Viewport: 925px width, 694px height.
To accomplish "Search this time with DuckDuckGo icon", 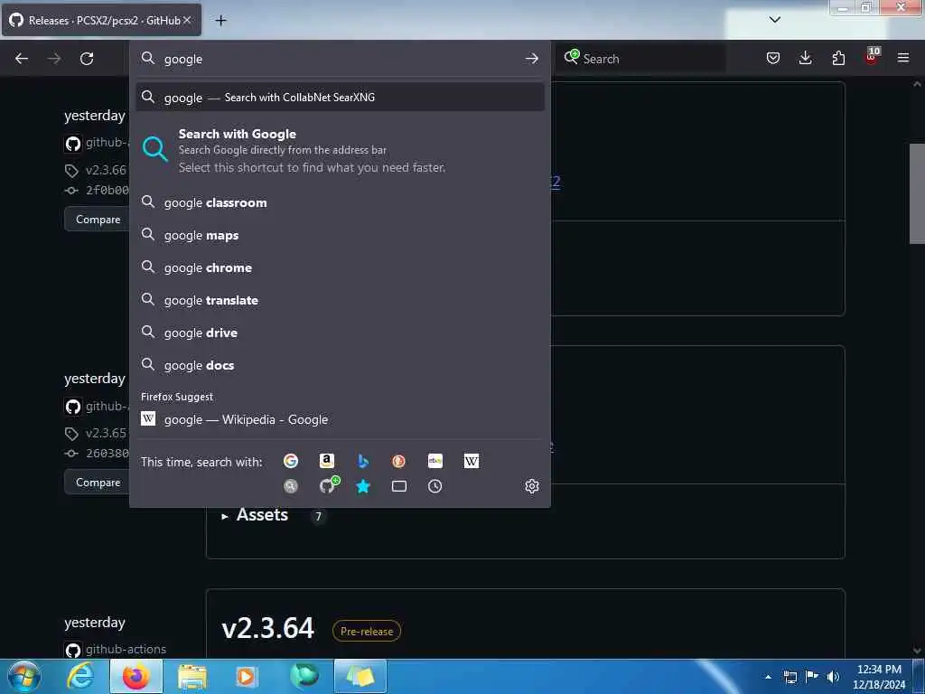I will click(x=398, y=461).
